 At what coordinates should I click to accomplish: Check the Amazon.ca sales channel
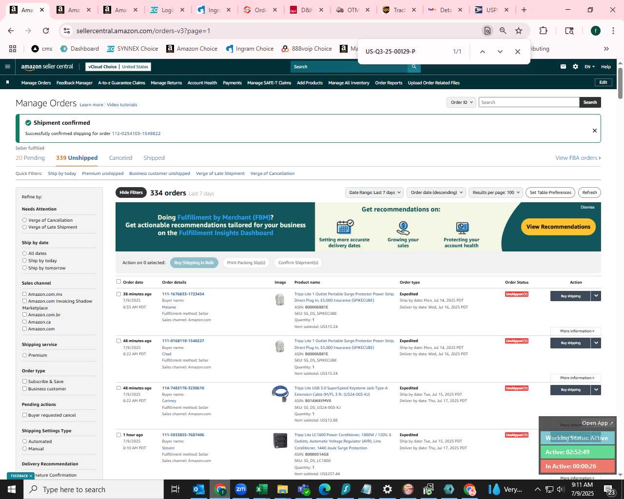pyautogui.click(x=24, y=322)
